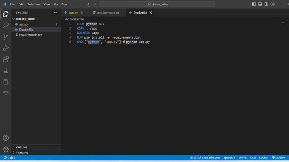
Task: Change indentation via Spaces: 4
Action: click(229, 157)
